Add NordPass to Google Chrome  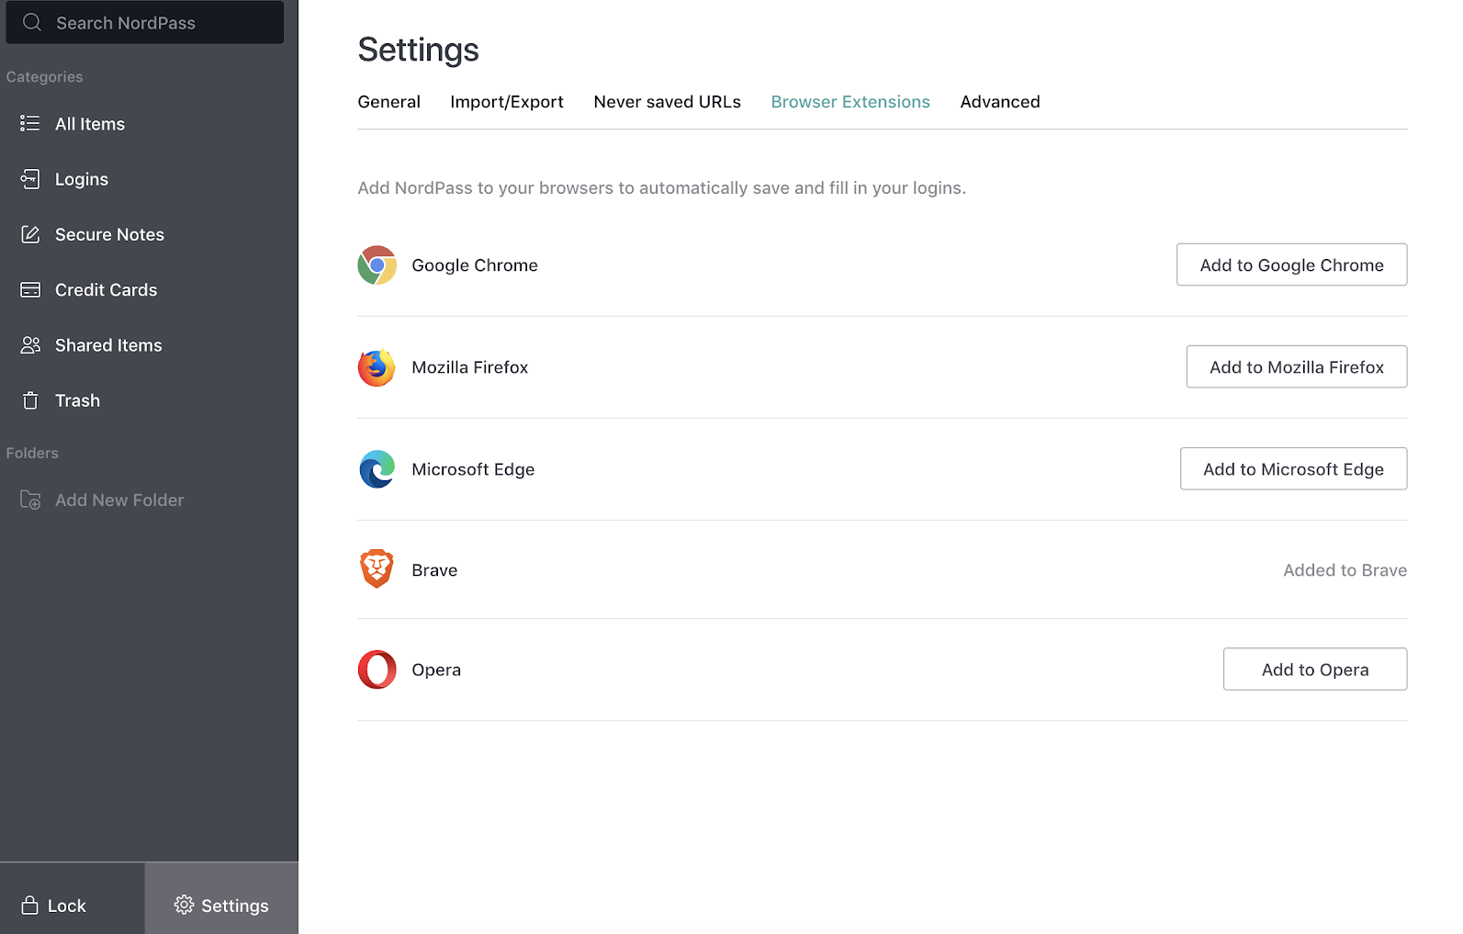click(1291, 264)
